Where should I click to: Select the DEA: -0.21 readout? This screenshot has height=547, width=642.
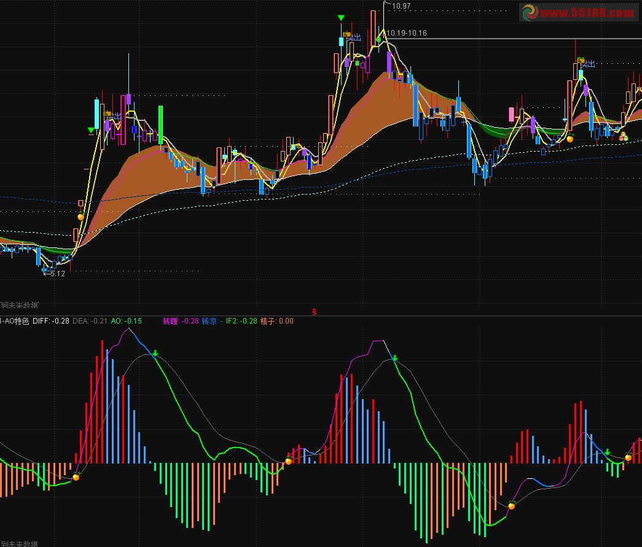[x=90, y=321]
